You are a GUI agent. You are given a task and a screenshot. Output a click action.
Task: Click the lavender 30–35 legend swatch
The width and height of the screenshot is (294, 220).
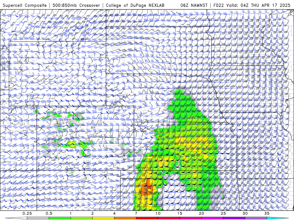click(x=256, y=218)
